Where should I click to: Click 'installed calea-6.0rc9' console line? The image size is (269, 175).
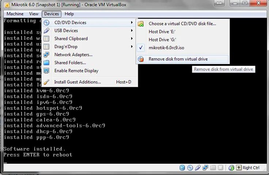click(39, 120)
